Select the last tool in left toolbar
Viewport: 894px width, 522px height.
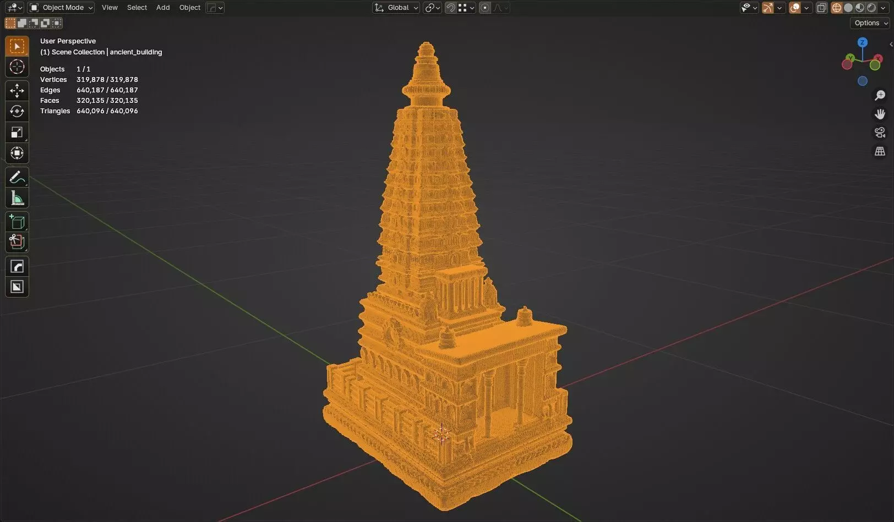(17, 287)
